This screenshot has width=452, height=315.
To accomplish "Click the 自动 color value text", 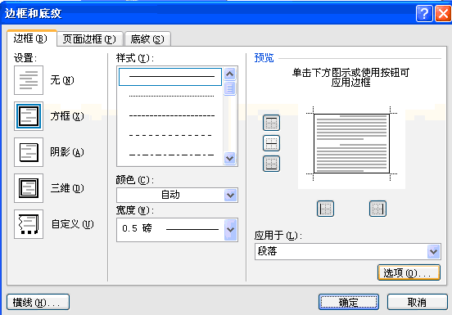I will coord(170,195).
